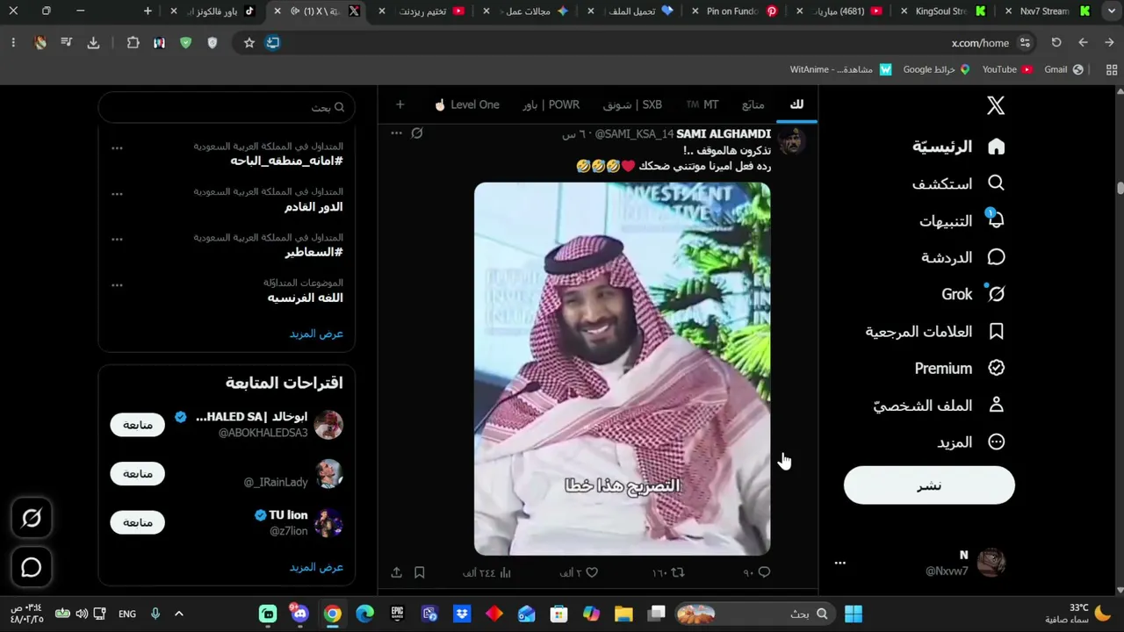1124x632 pixels.
Task: Open Epic Games from the taskbar
Action: [397, 614]
